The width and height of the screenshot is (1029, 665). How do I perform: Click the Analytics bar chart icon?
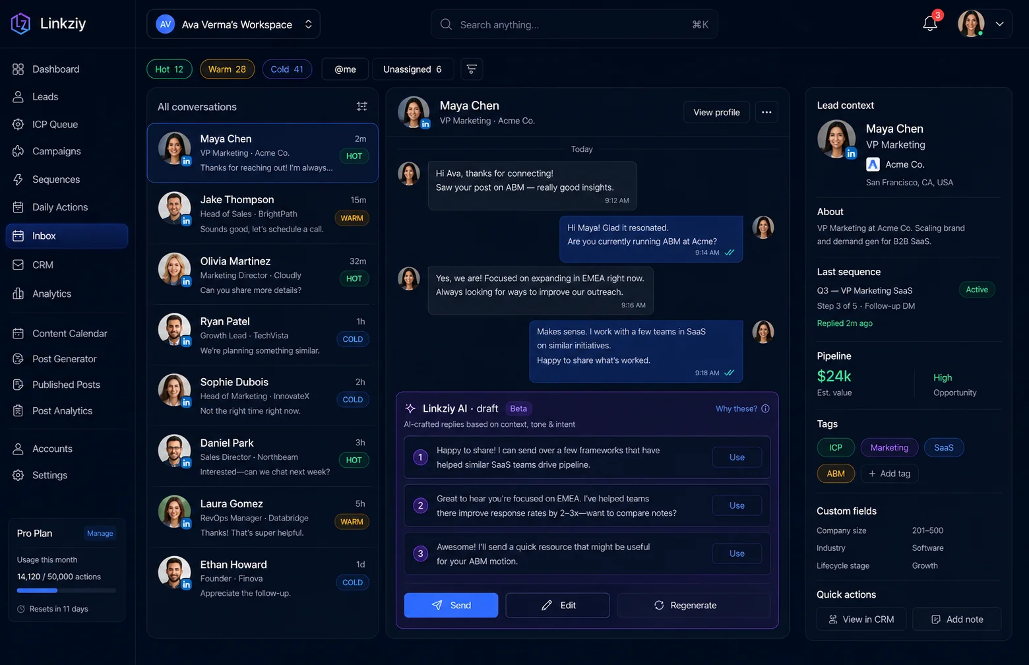pyautogui.click(x=18, y=294)
